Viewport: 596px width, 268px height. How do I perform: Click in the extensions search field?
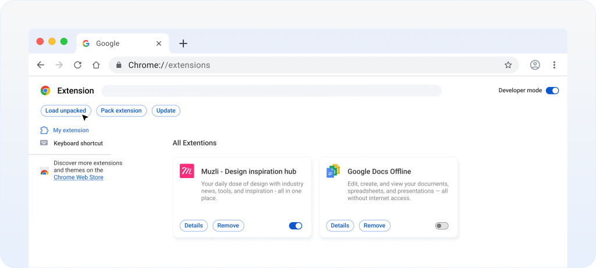(271, 90)
